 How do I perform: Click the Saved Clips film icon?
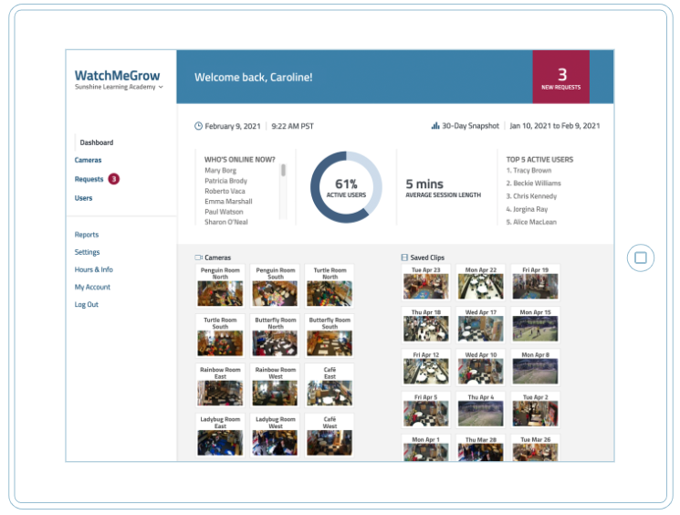[x=404, y=257]
